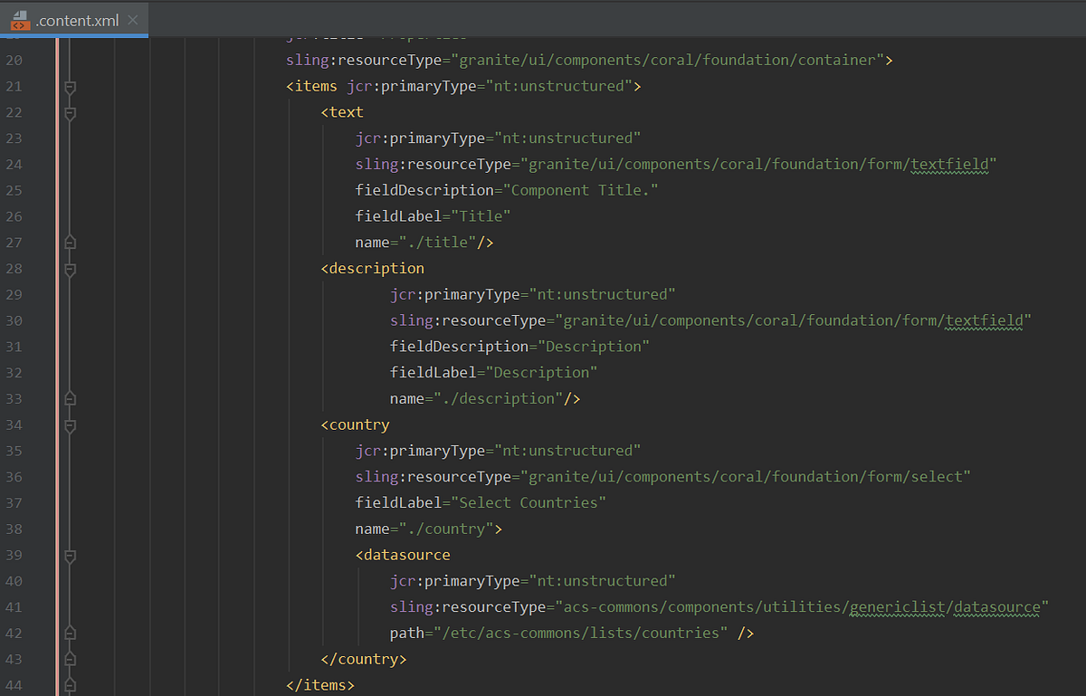Click the </items> closing tag
Viewport: 1086px width, 696px height.
(320, 685)
